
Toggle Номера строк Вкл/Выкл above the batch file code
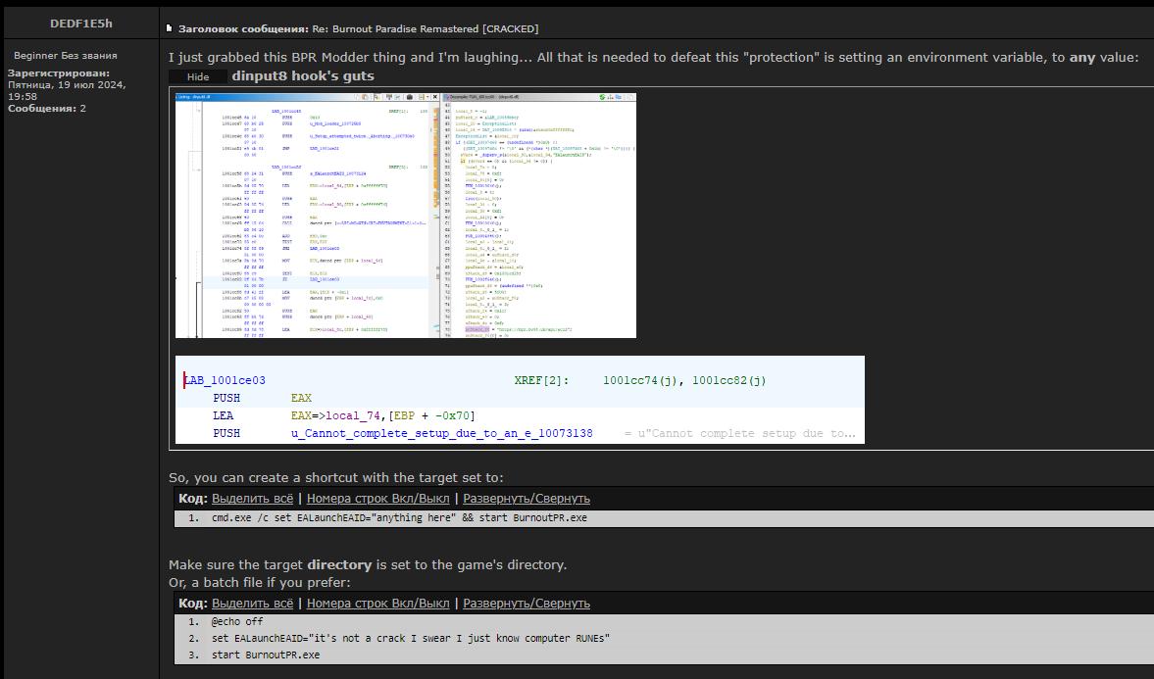[x=377, y=604]
